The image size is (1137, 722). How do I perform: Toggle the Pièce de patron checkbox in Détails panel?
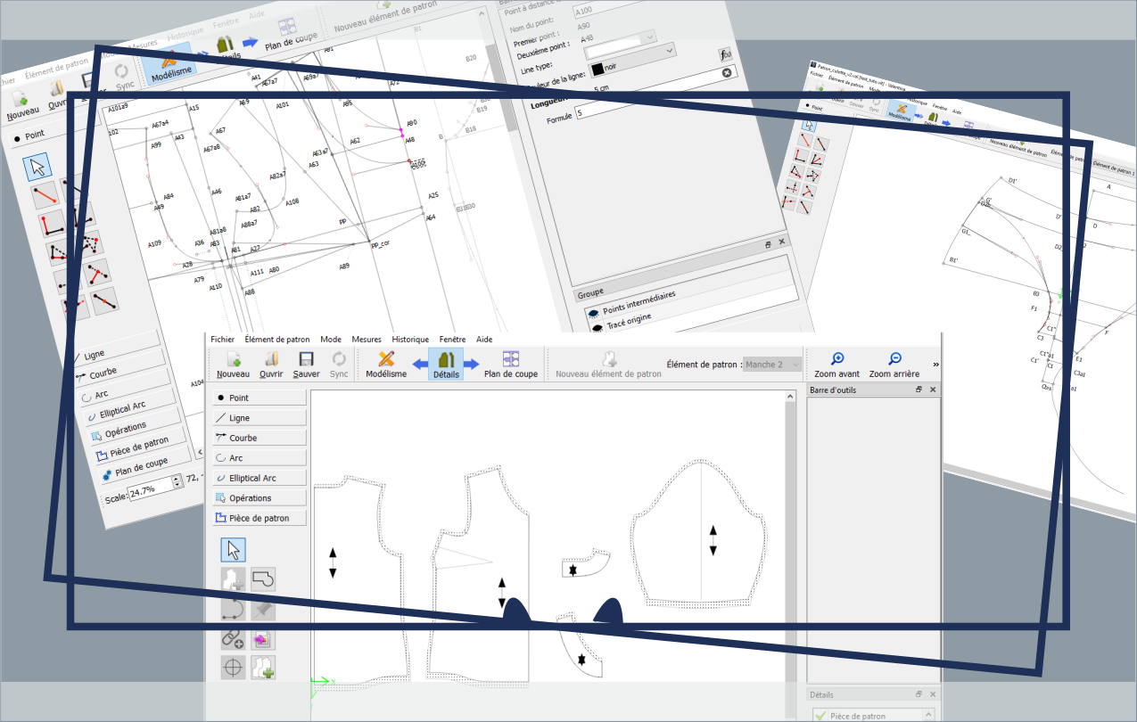[x=820, y=715]
